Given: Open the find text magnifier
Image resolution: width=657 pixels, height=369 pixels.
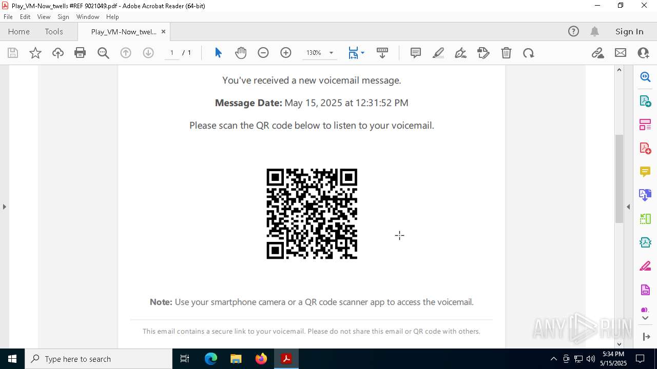Looking at the screenshot, I should point(103,53).
